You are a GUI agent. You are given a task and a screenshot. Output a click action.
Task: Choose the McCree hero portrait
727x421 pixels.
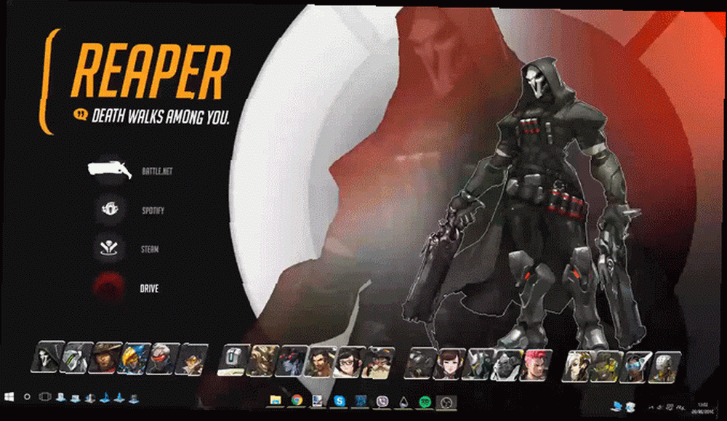pos(105,358)
